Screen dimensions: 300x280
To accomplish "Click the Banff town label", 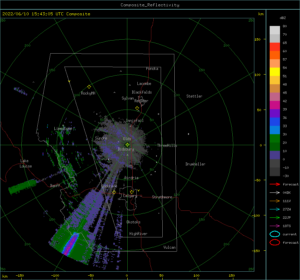I will pyautogui.click(x=55, y=185).
